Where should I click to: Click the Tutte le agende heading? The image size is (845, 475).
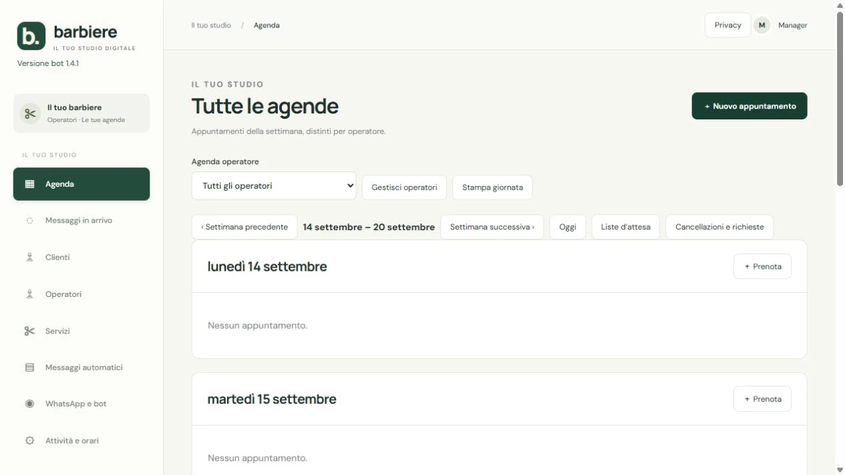tap(265, 107)
